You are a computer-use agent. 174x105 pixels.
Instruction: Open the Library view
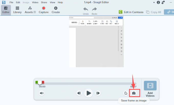[17, 10]
